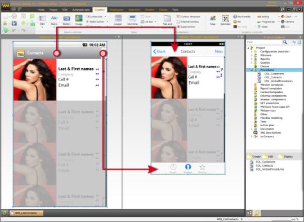Click the Save icon in quick toolbar

(14, 24)
